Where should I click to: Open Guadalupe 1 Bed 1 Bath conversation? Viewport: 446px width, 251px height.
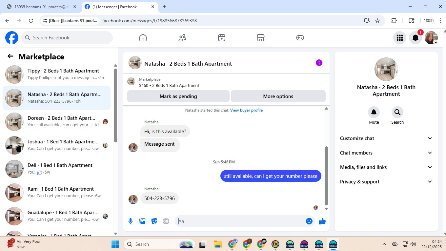(x=57, y=216)
